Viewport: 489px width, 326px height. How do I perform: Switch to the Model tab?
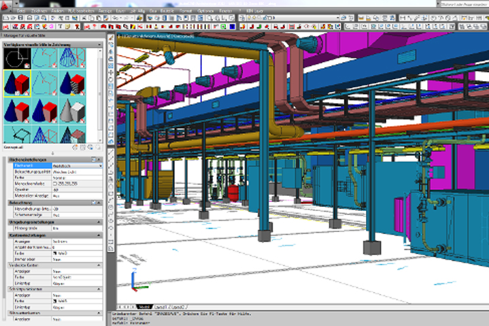pyautogui.click(x=143, y=308)
